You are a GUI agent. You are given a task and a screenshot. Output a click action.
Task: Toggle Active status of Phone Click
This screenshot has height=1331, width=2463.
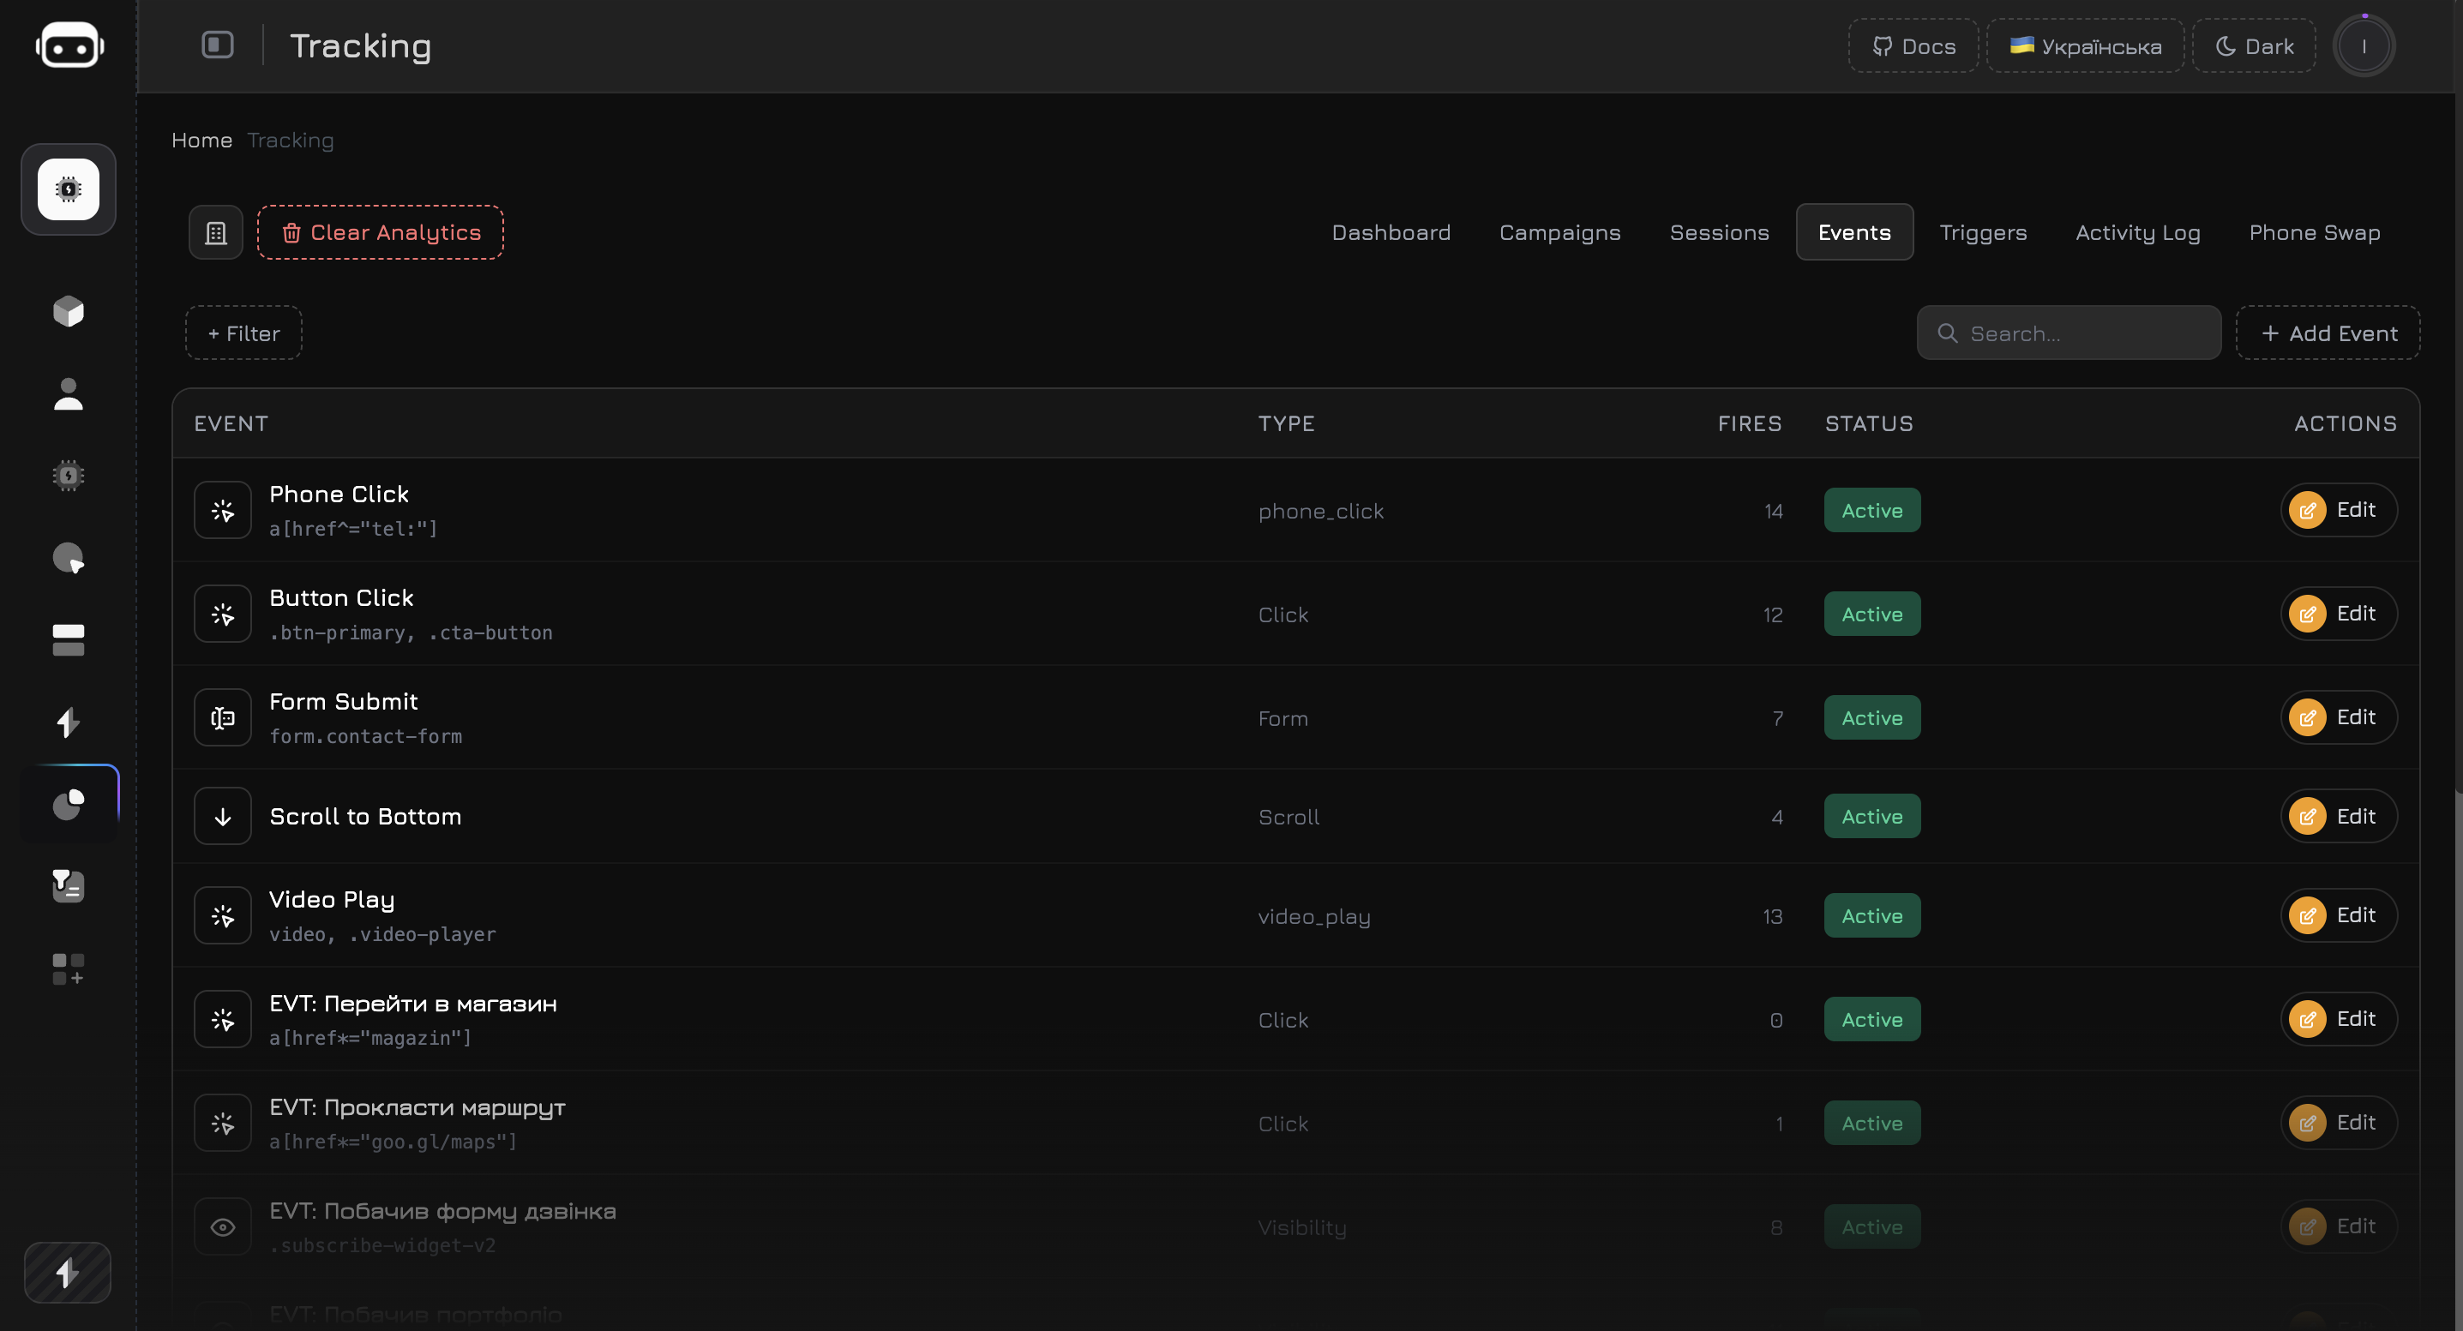coord(1871,511)
